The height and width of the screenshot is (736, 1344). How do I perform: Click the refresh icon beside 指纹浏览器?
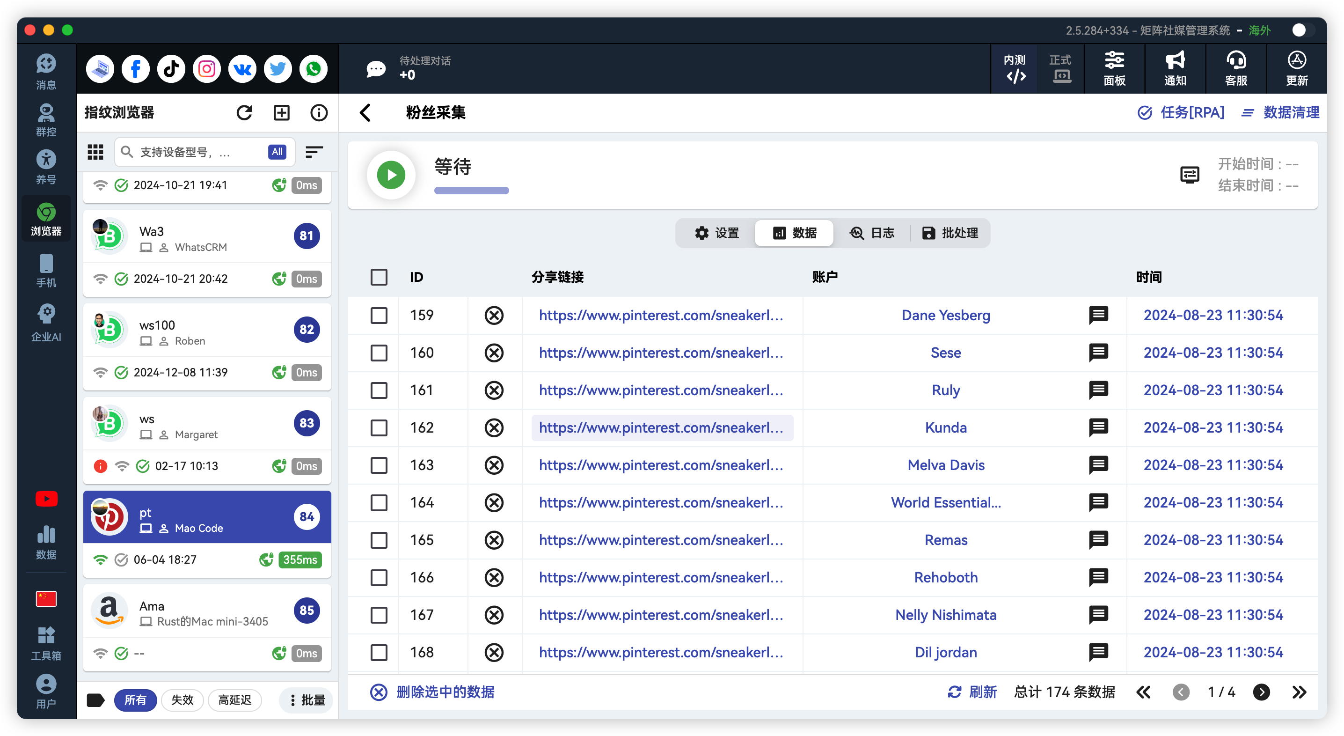244,113
